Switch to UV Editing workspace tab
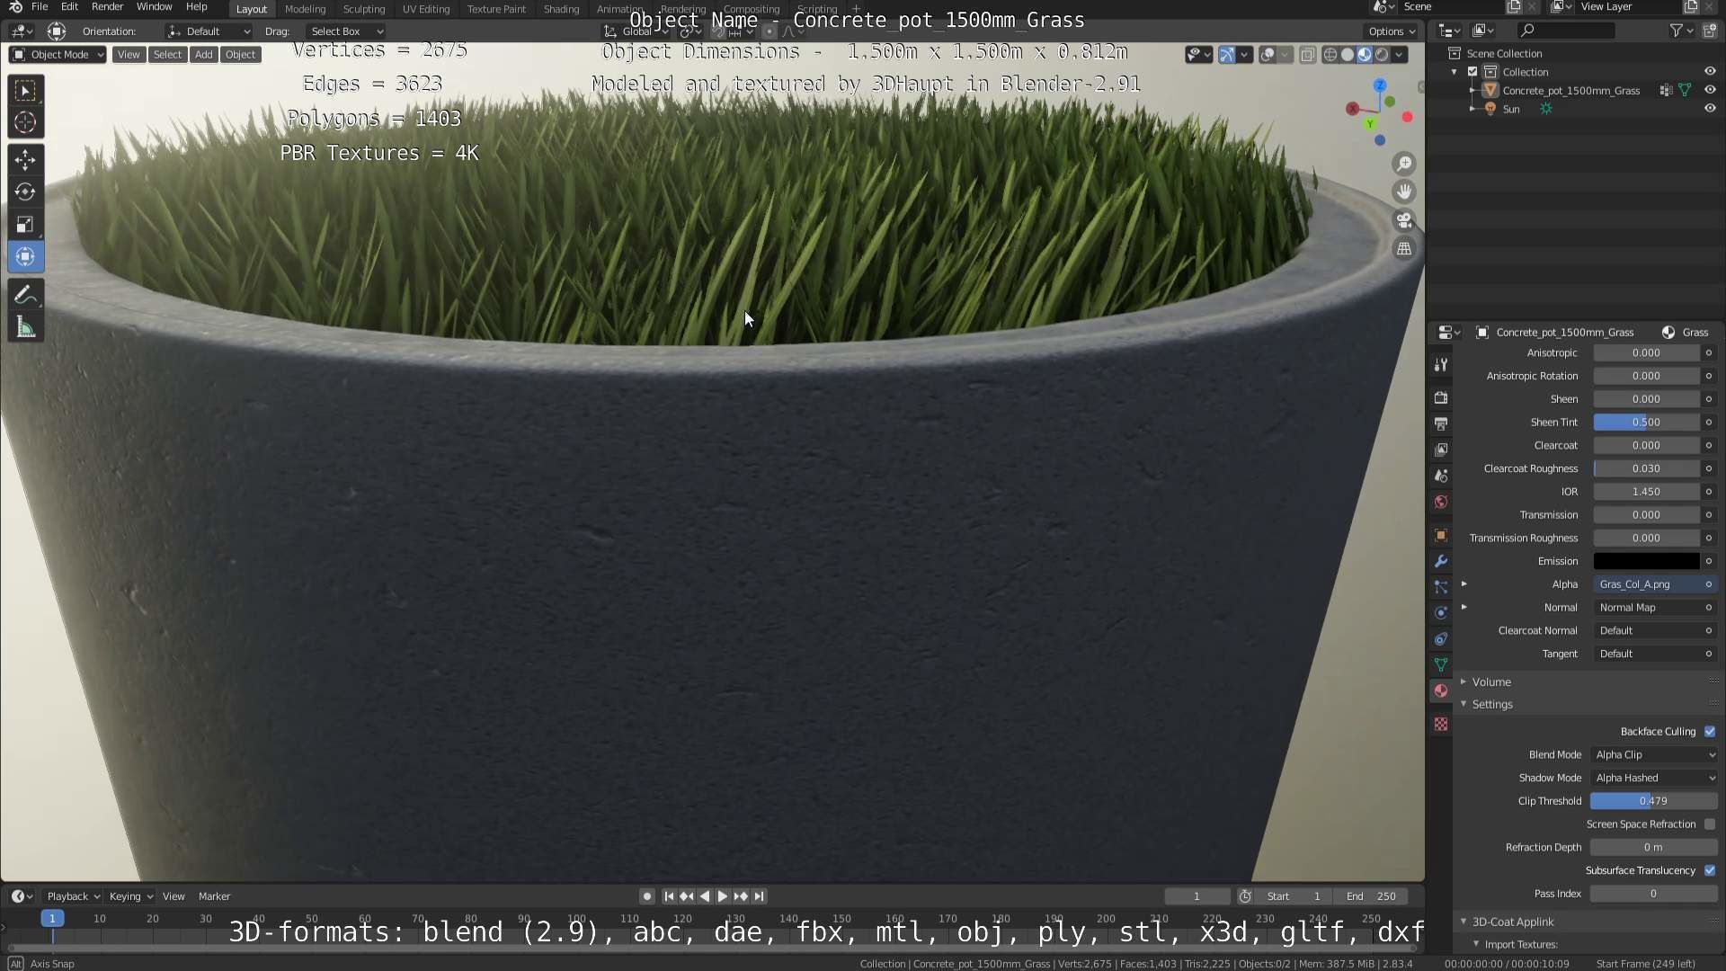The height and width of the screenshot is (971, 1726). [x=425, y=9]
